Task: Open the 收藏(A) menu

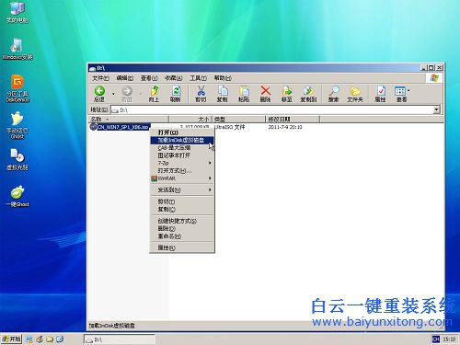Action: click(174, 78)
